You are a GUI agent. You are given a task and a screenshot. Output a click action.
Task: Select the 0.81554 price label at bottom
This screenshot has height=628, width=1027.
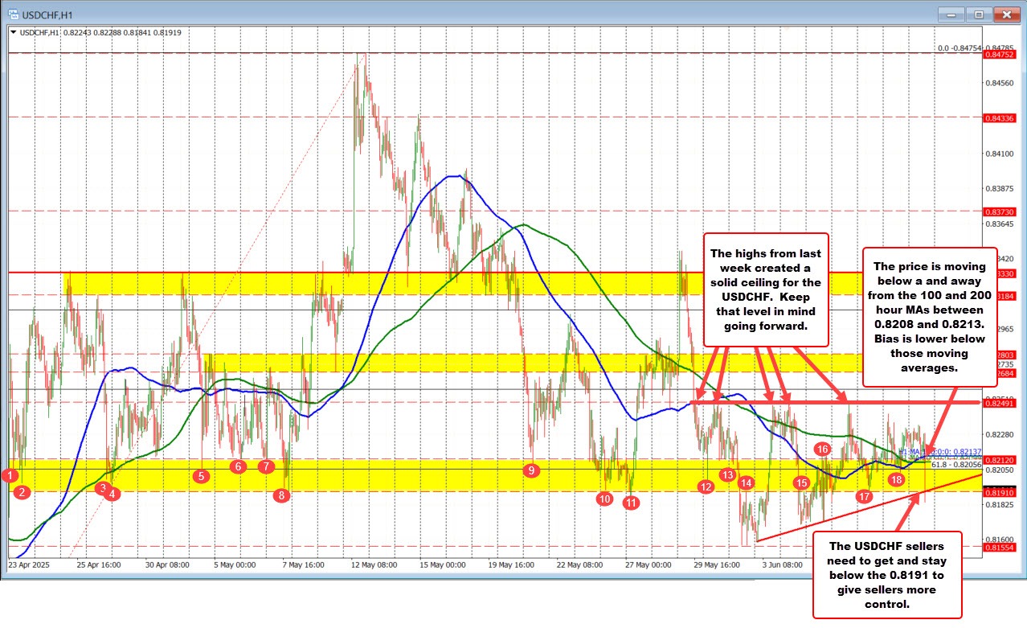1000,547
